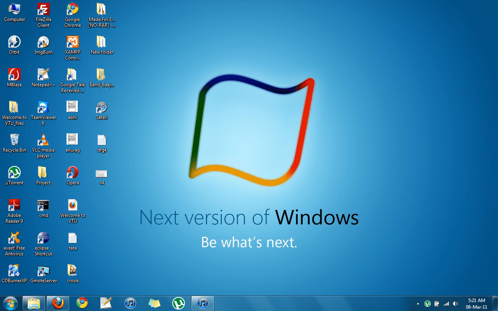Select the Opera browser shortcut
498x311 pixels.
(72, 176)
